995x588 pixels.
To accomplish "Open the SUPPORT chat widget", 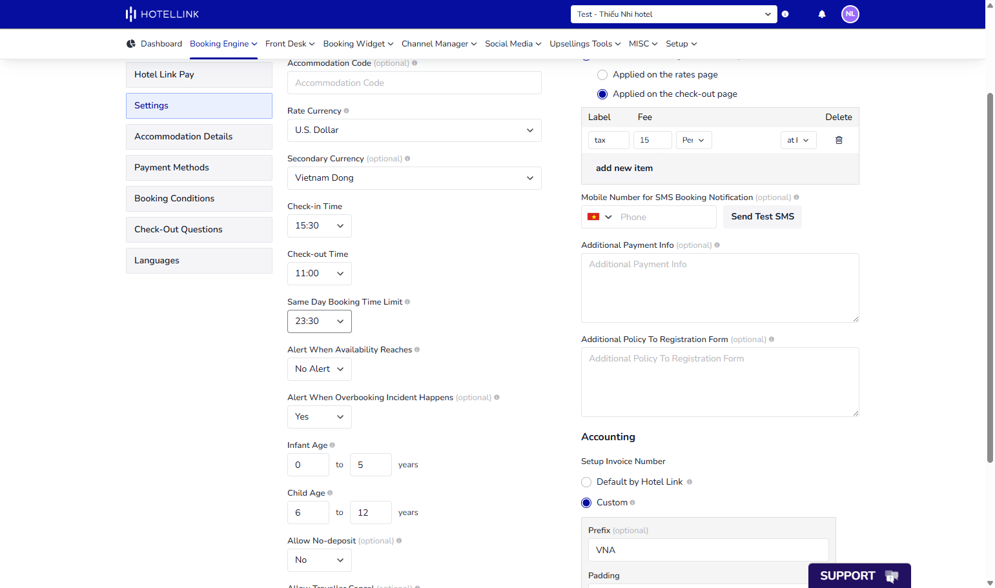I will coord(859,576).
